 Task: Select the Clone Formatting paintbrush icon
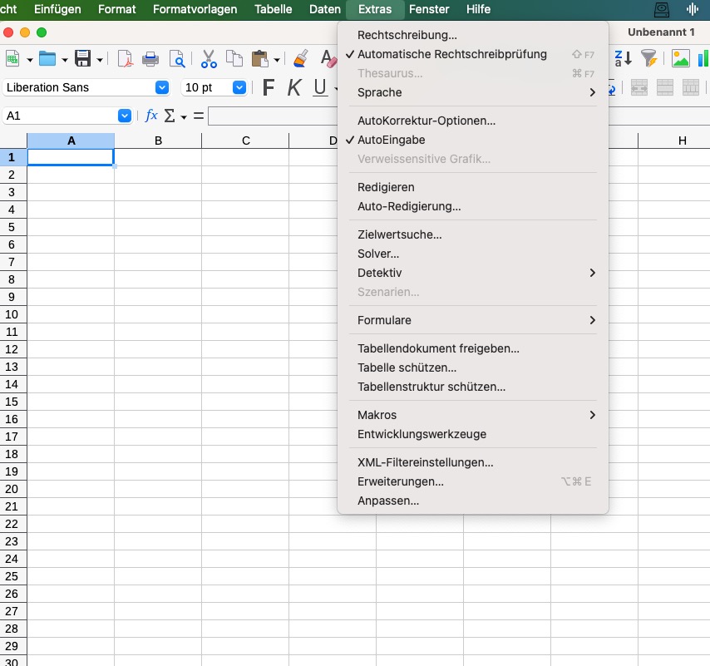(301, 59)
